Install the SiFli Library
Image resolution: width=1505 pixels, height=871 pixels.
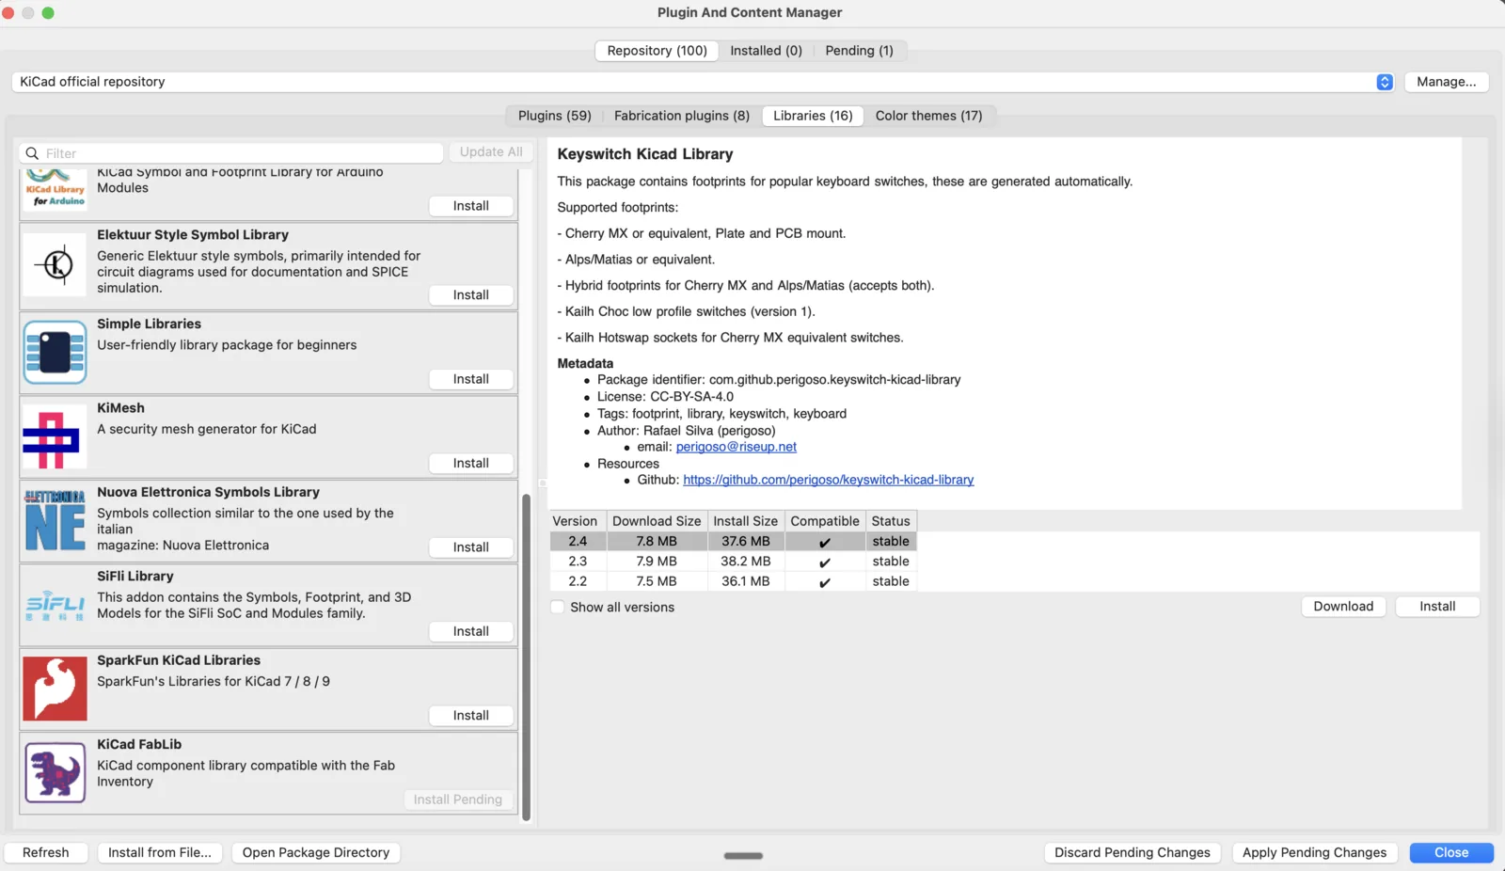pyautogui.click(x=471, y=632)
